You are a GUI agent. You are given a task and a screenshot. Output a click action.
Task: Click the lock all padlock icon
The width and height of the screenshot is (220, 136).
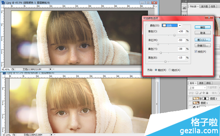[x=207, y=93]
